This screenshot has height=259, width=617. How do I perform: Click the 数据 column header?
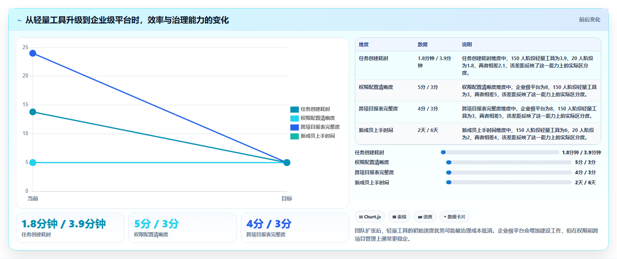tap(422, 45)
